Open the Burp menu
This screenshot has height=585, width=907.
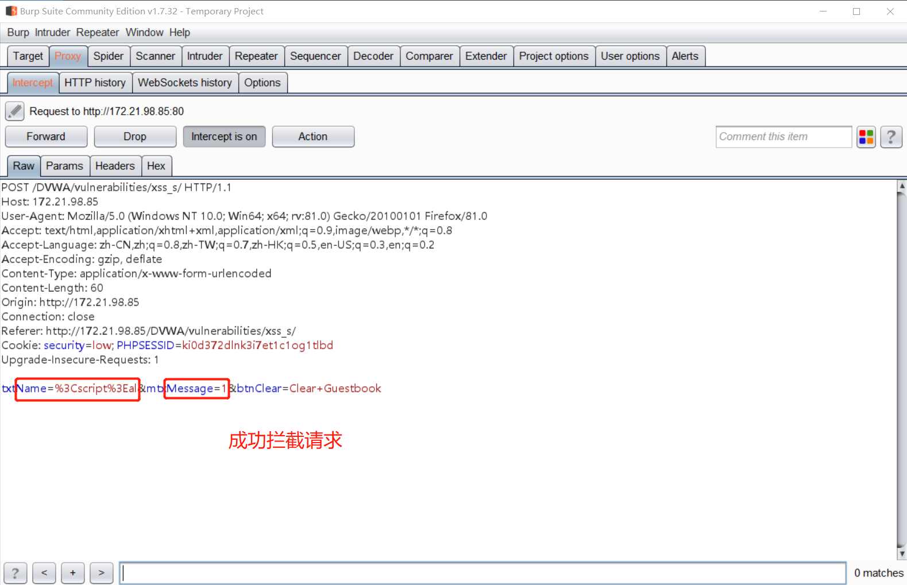point(18,33)
